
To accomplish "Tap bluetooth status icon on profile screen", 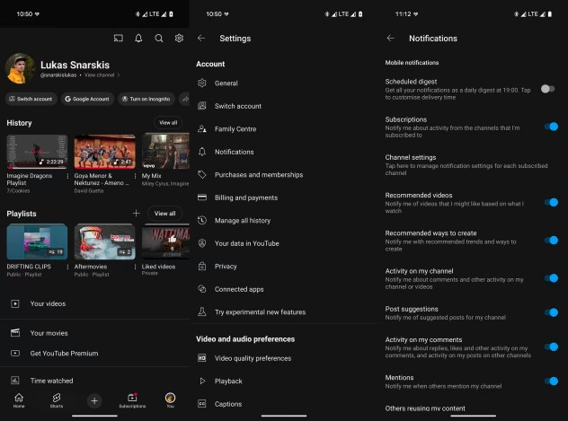I will pos(138,14).
